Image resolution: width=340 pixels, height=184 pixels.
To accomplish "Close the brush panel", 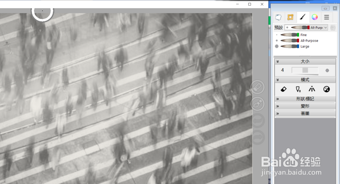I will pos(335,8).
